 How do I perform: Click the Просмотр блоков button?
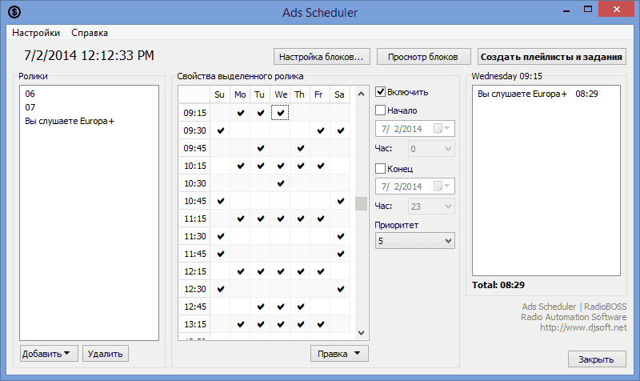423,57
